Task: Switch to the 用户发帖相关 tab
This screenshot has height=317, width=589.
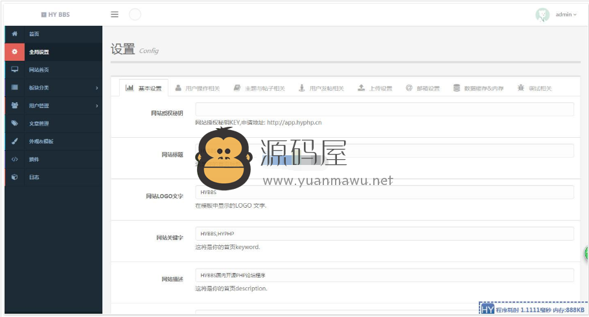Action: click(x=321, y=88)
